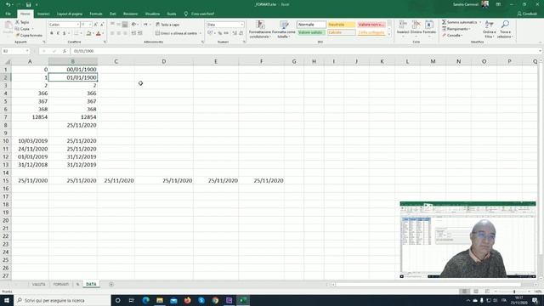Decrease the font size

pos(102,25)
